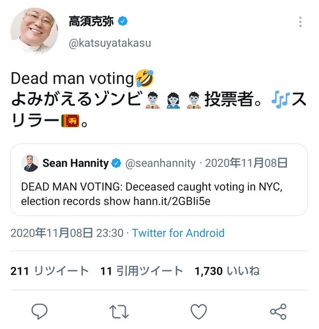Open the quoted DEAD MAN VOTING tweet text
The width and height of the screenshot is (319, 329).
click(152, 194)
